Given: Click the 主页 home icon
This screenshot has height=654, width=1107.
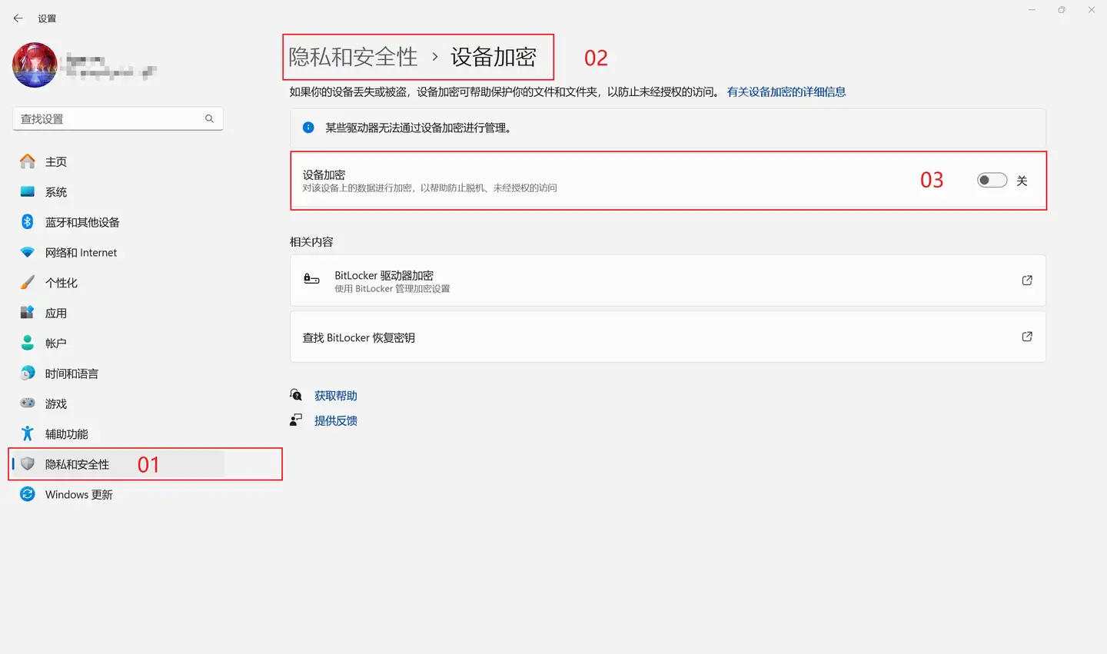Looking at the screenshot, I should tap(28, 161).
